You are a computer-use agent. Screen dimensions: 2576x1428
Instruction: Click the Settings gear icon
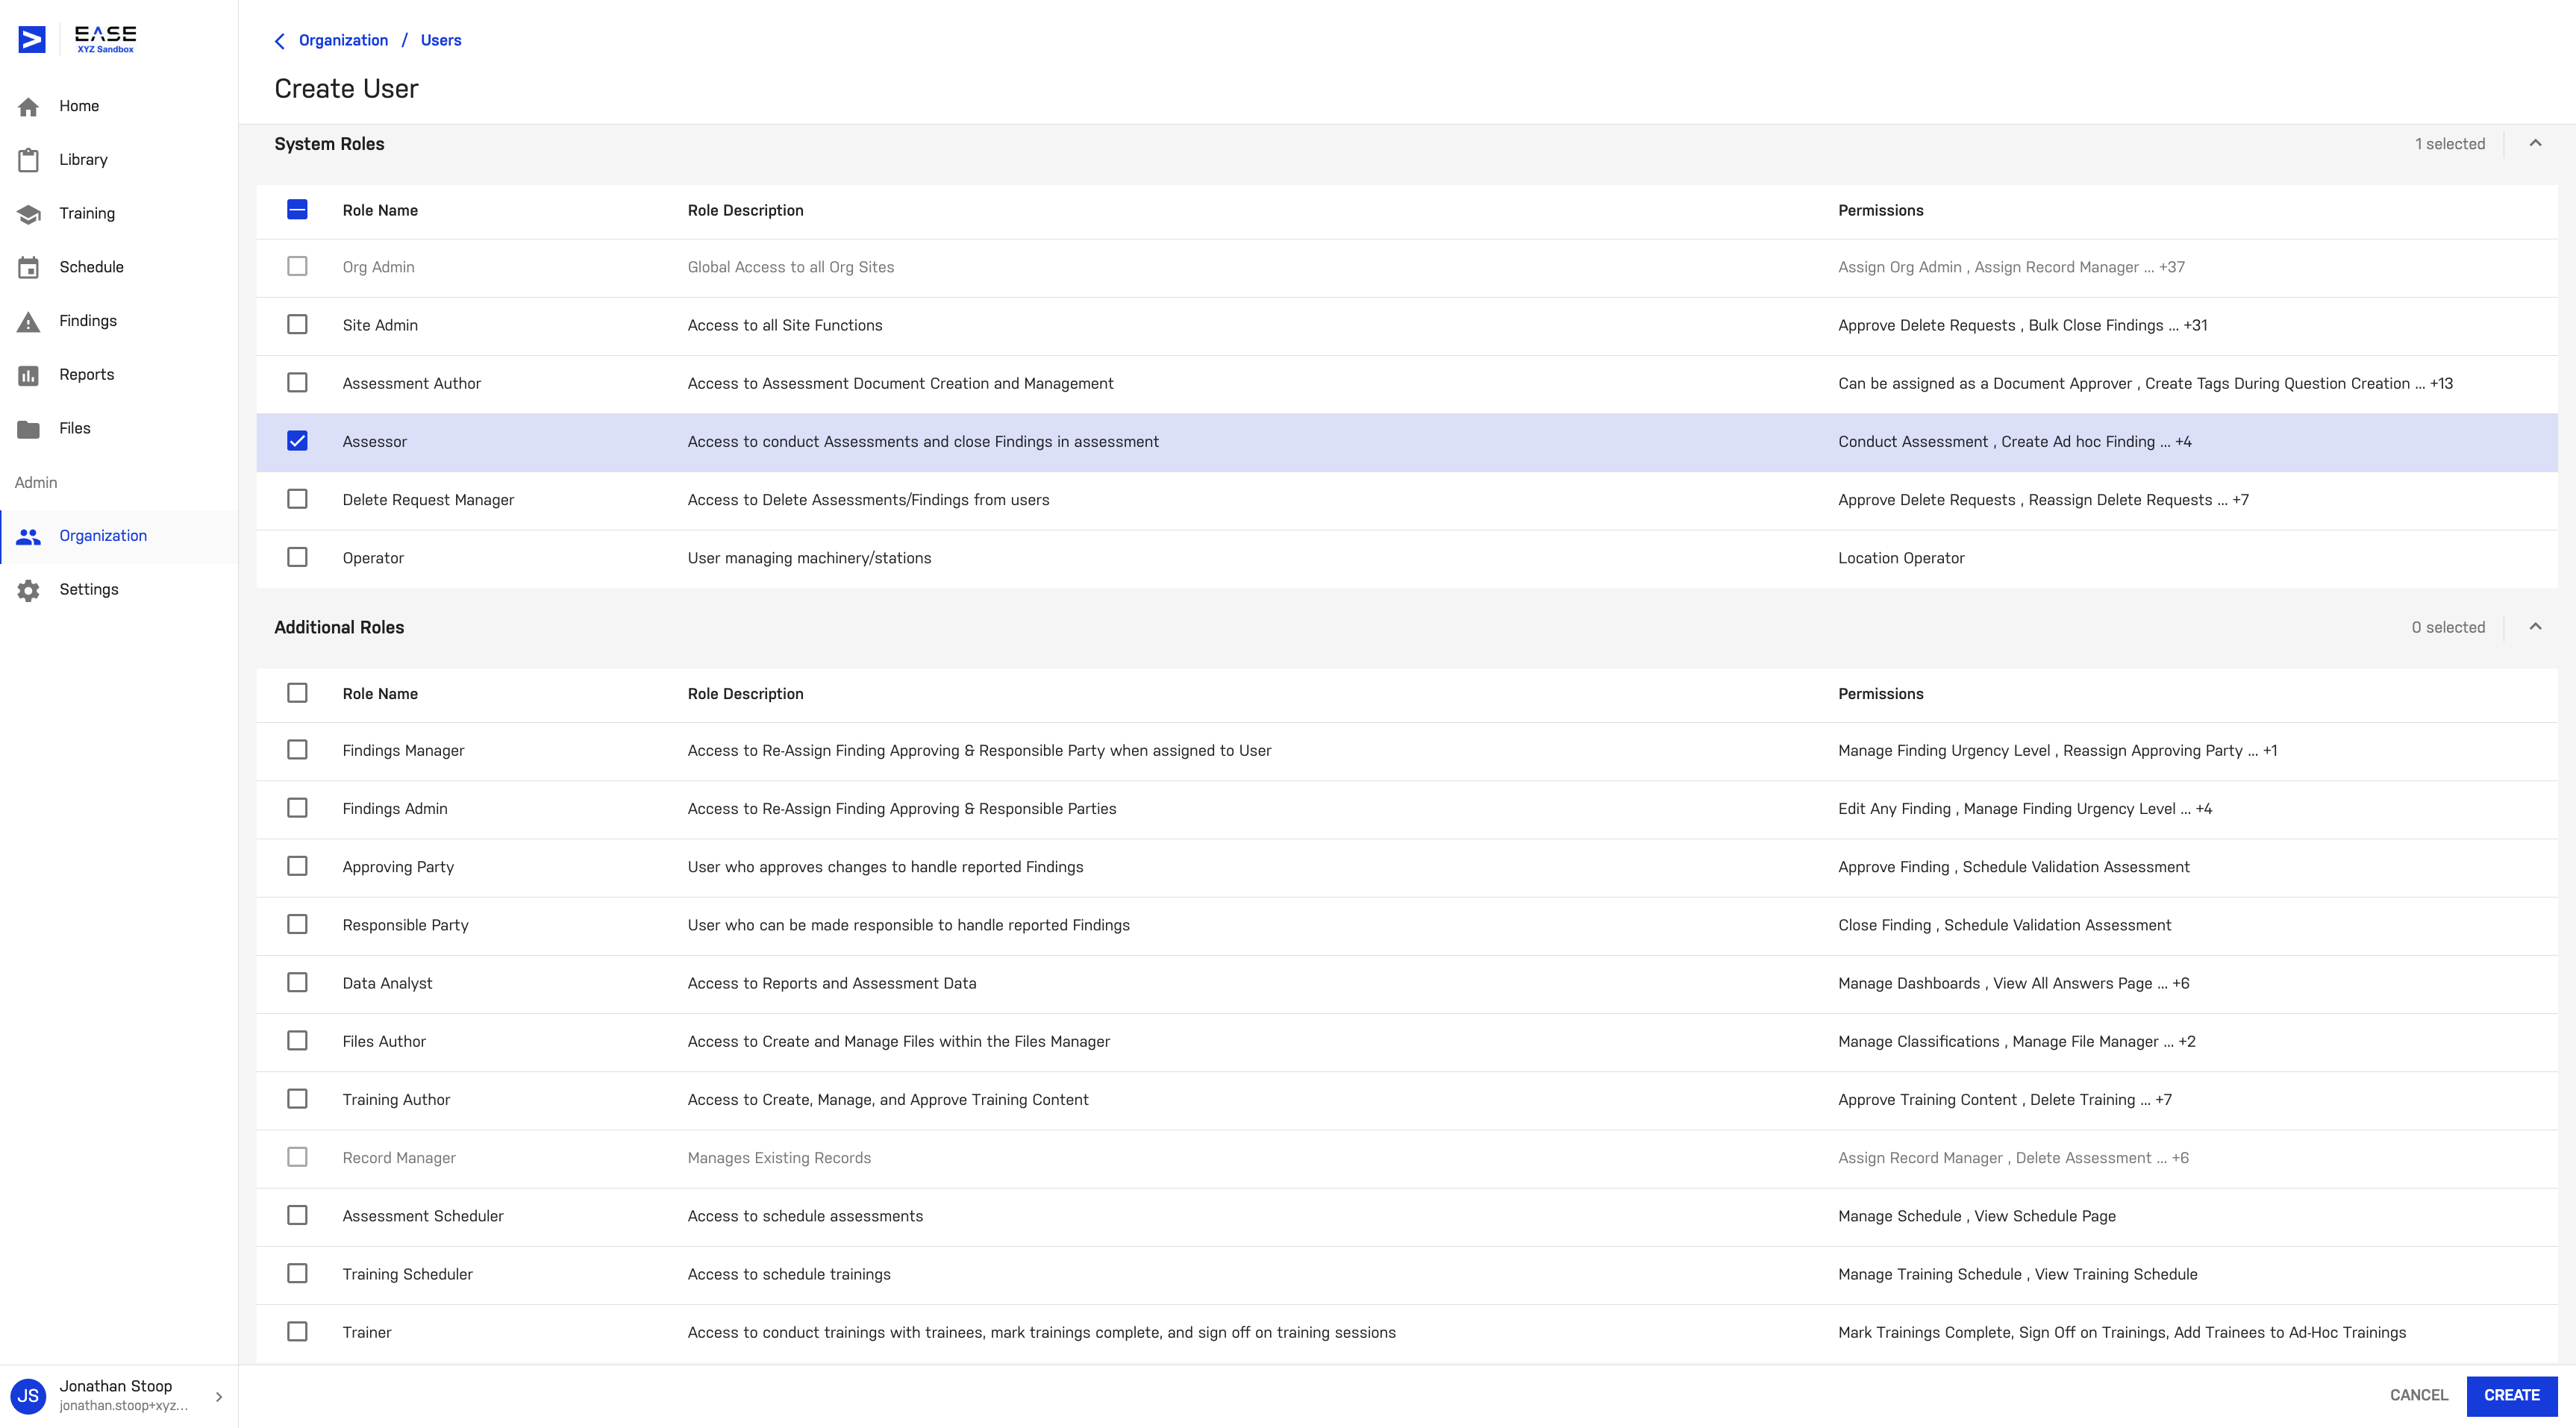pyautogui.click(x=28, y=590)
